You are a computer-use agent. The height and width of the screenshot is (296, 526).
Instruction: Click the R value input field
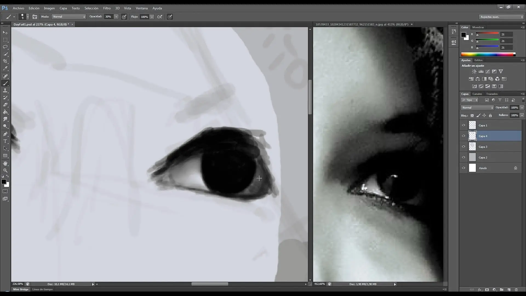[x=506, y=34]
